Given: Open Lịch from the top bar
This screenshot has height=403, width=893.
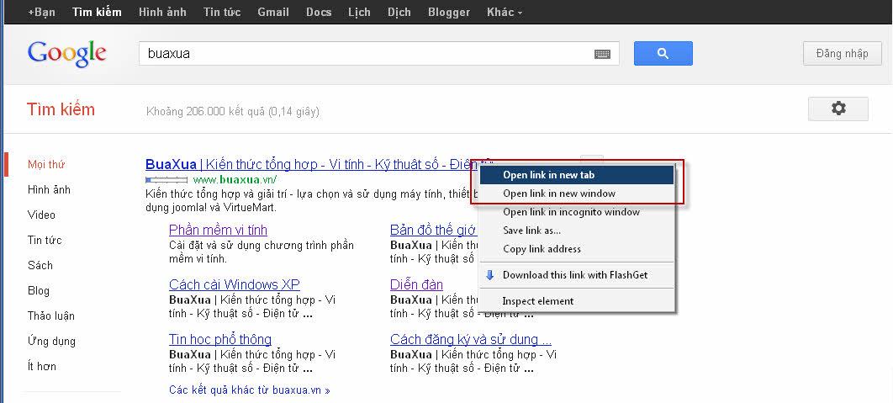Looking at the screenshot, I should pyautogui.click(x=359, y=12).
